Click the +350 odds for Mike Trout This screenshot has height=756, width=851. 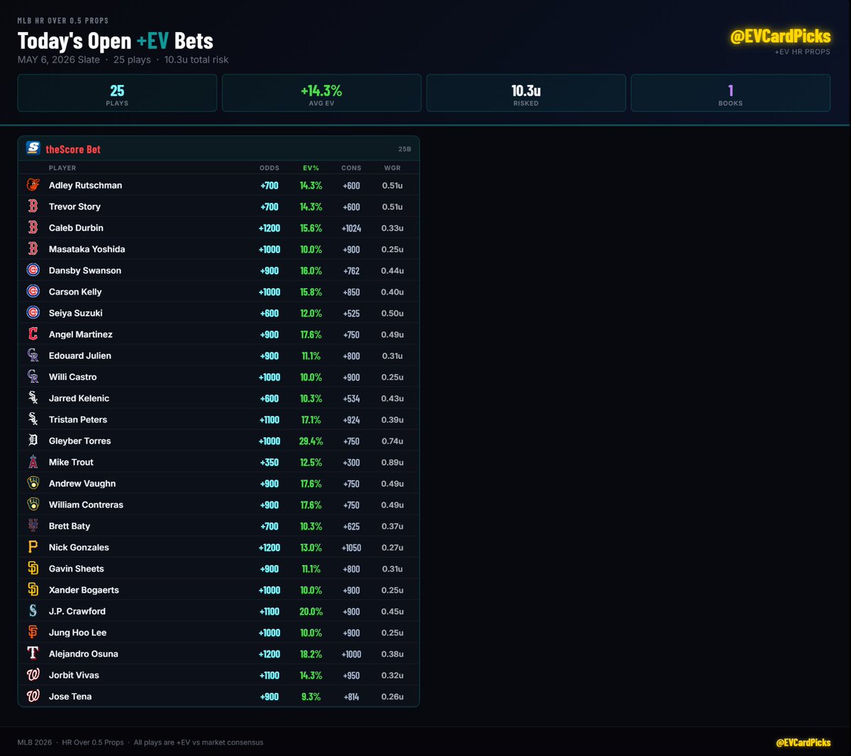point(269,462)
